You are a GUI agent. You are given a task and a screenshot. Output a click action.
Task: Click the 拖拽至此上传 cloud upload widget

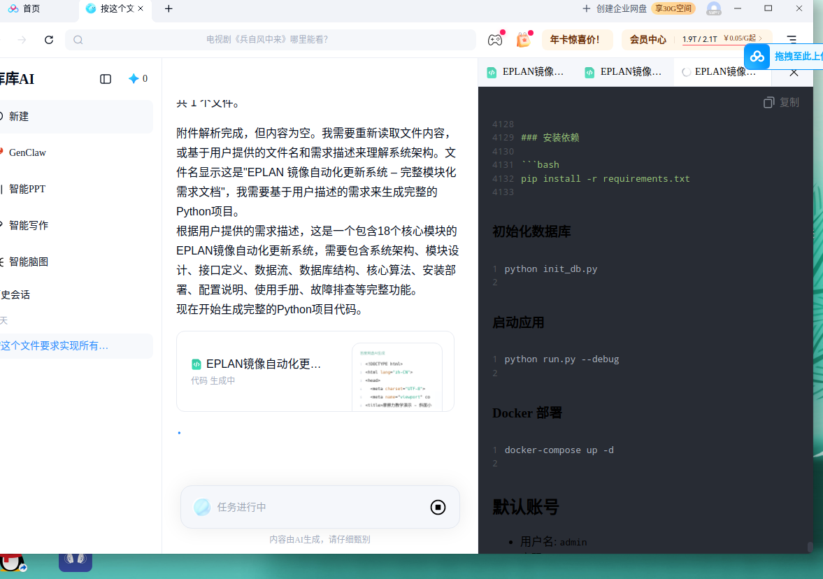click(784, 57)
